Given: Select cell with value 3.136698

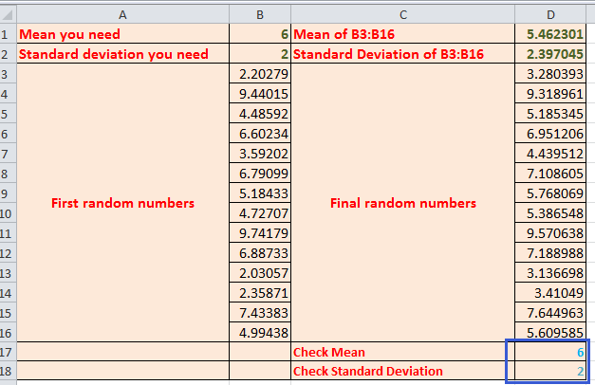Looking at the screenshot, I should 550,273.
